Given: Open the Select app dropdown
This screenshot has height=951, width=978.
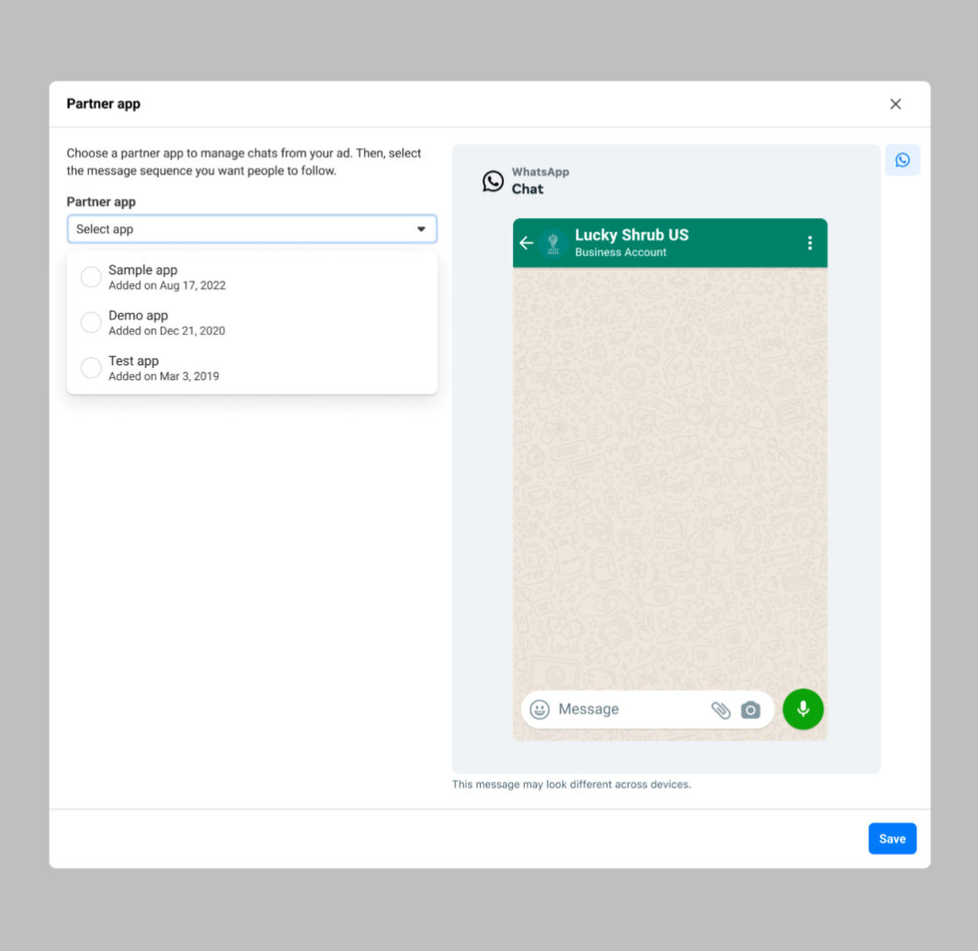Looking at the screenshot, I should pos(252,229).
